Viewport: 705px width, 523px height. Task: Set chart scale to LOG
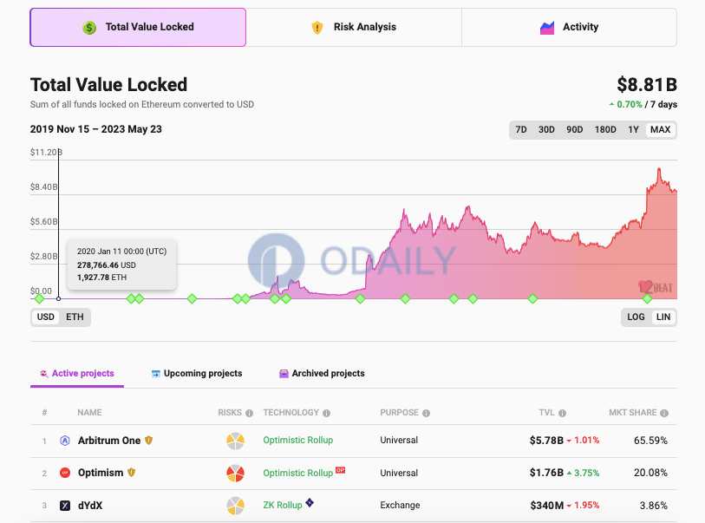click(x=636, y=317)
